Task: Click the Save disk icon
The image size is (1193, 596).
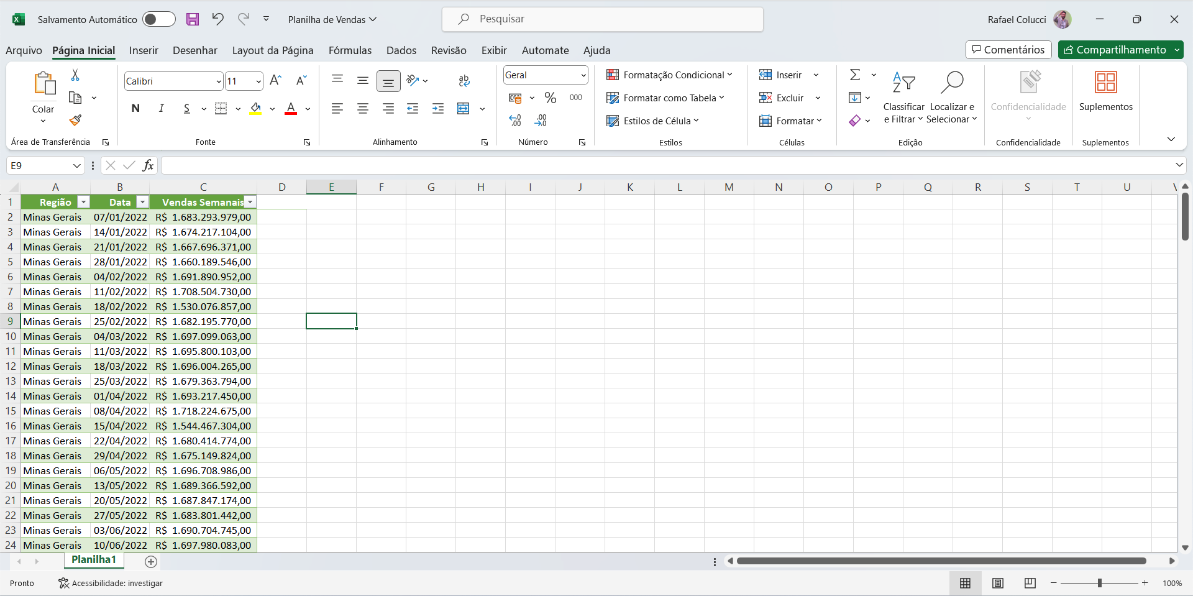Action: tap(193, 19)
